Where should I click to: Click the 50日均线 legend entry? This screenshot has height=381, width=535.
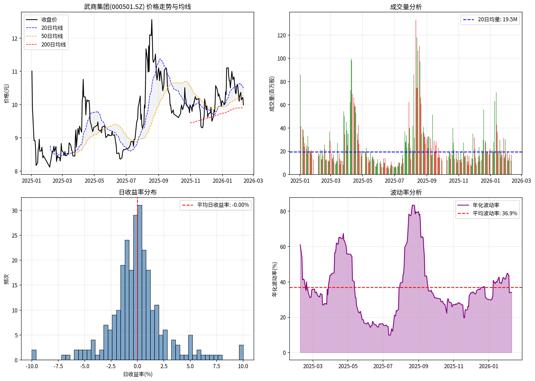coord(52,36)
